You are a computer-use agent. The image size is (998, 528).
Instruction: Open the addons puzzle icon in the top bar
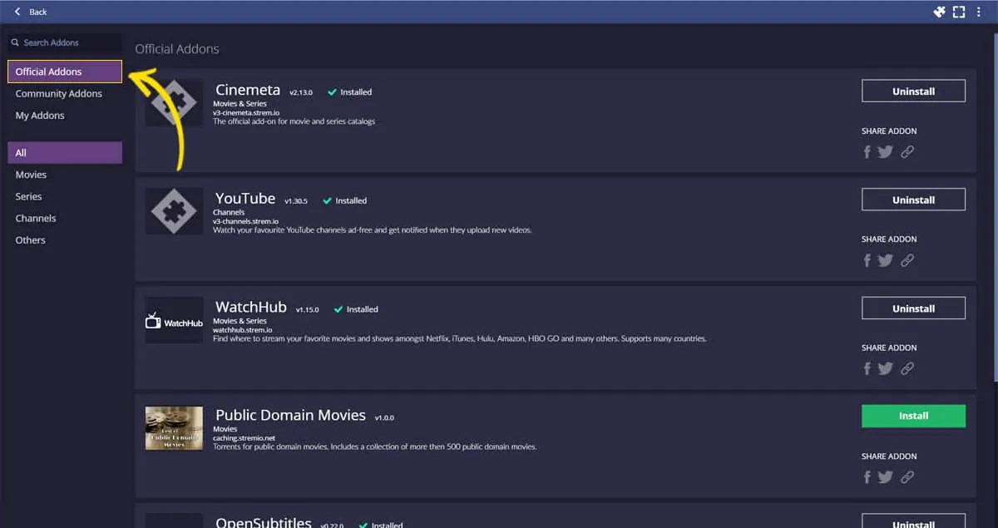(939, 12)
